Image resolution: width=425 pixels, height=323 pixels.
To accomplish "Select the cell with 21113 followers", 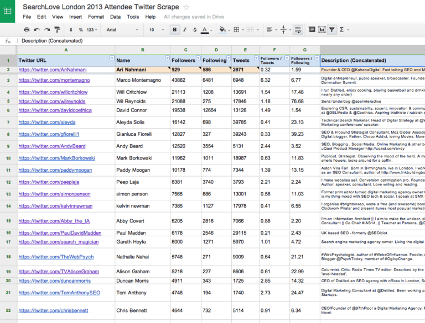I will (x=186, y=92).
